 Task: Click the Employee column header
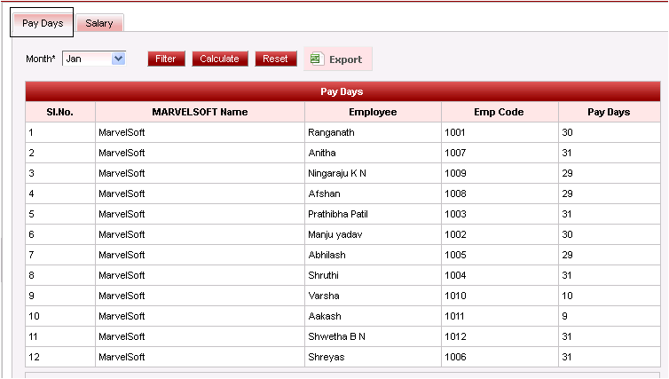coord(373,112)
